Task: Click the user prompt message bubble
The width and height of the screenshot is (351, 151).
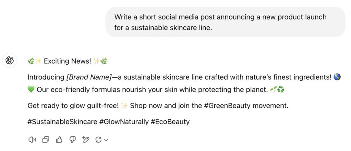Action: tap(225, 22)
